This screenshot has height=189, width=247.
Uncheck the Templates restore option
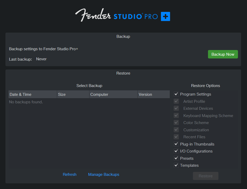[176, 165]
